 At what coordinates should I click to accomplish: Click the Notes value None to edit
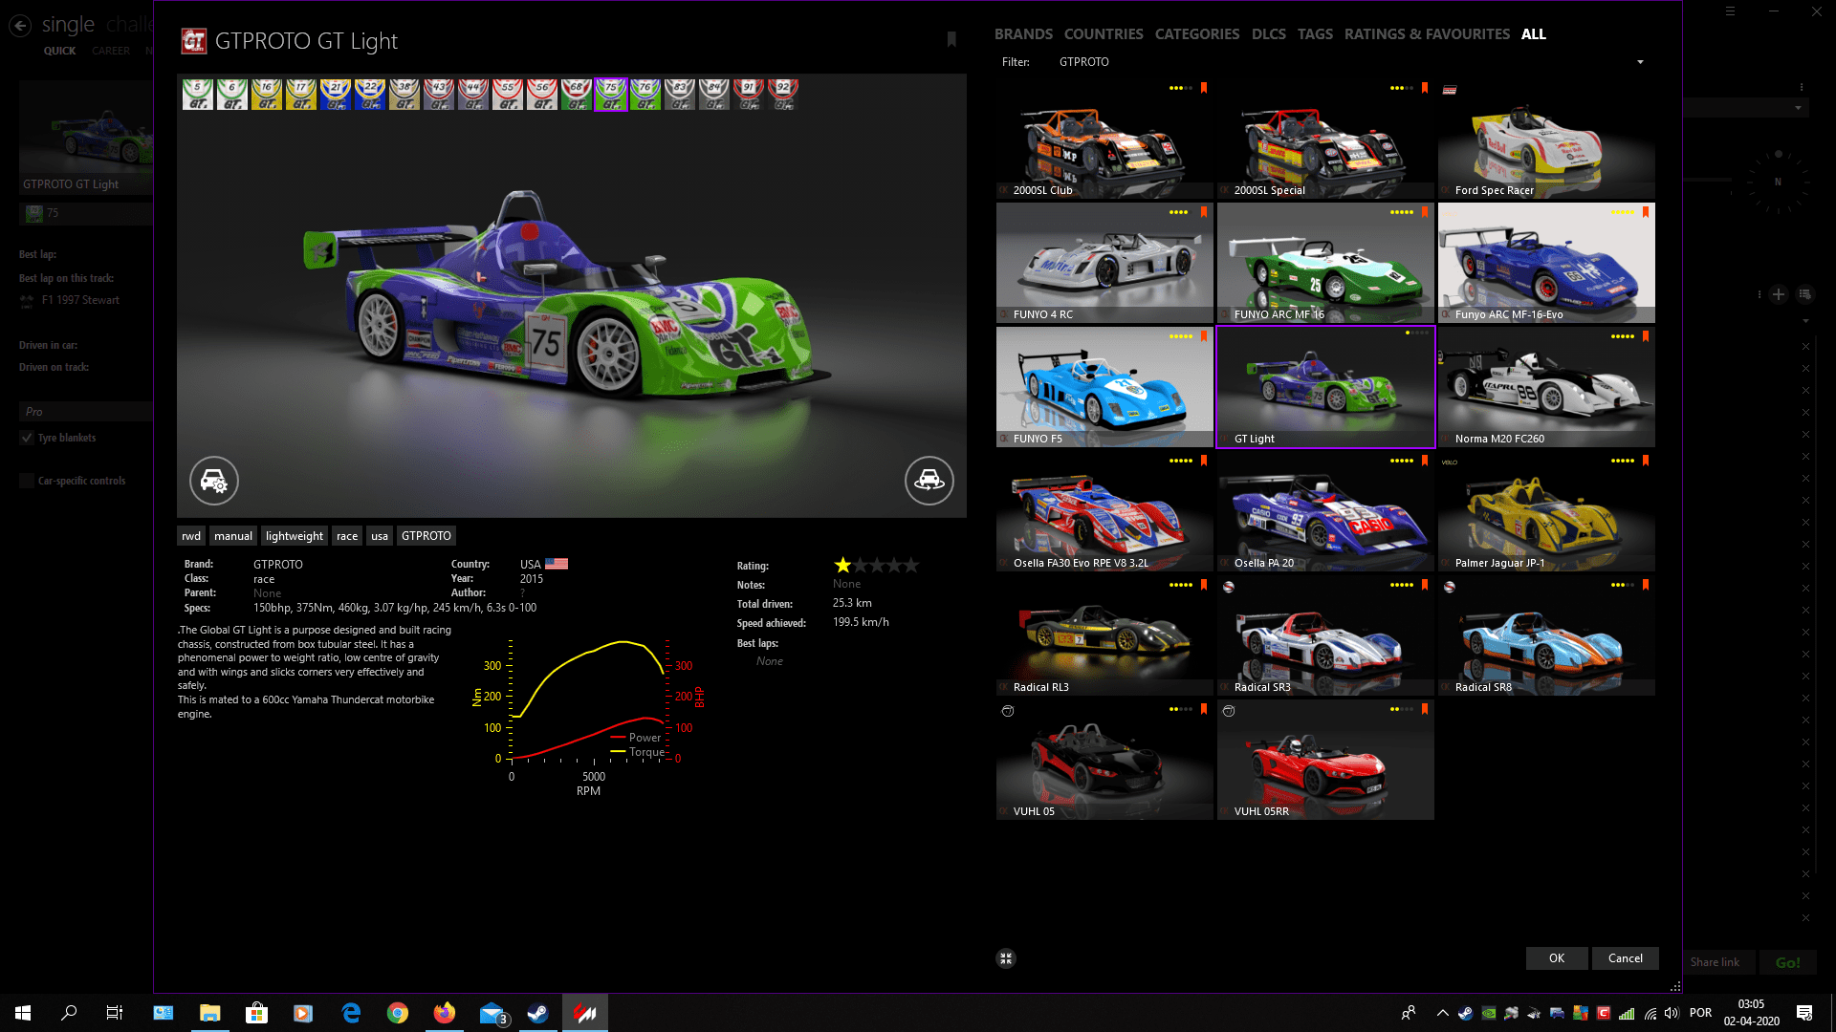pyautogui.click(x=846, y=584)
